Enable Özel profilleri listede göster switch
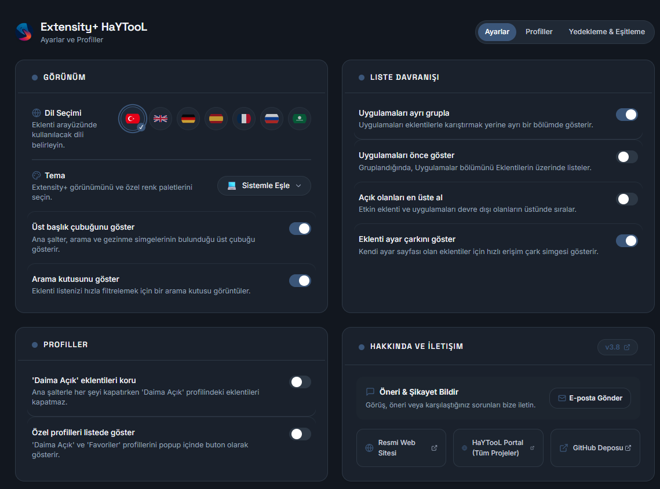660x489 pixels. point(300,434)
